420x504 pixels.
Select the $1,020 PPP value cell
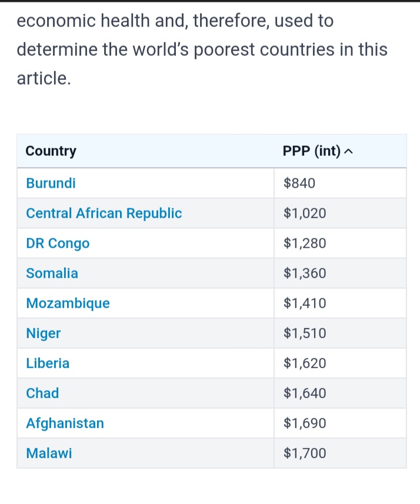click(340, 213)
